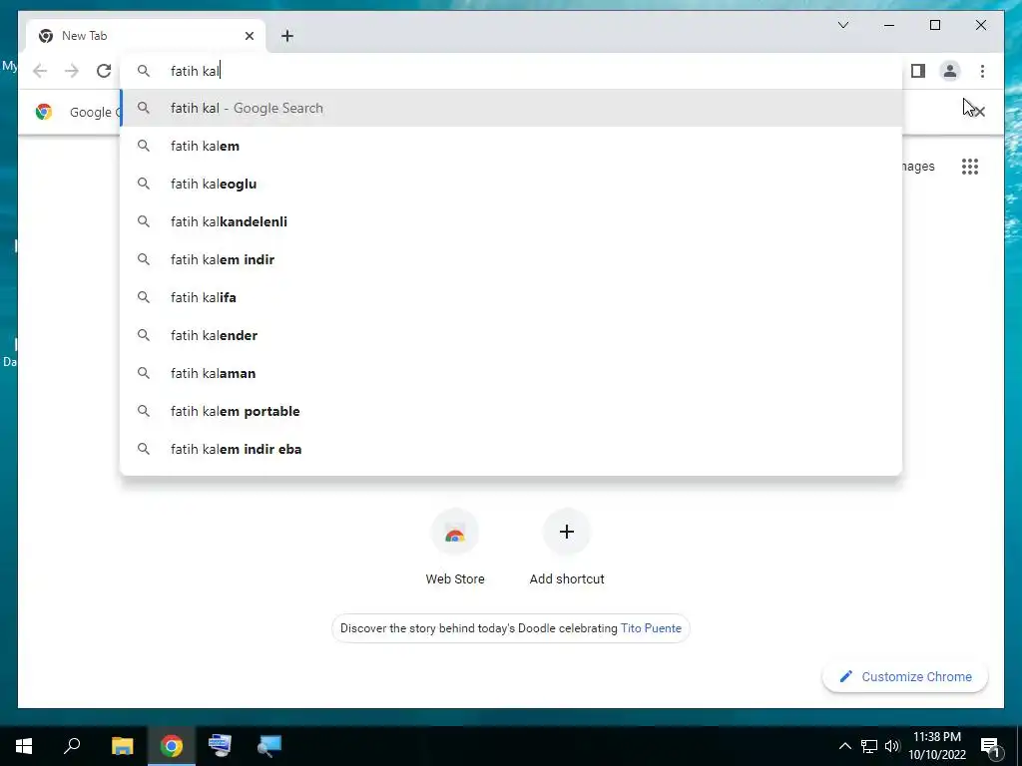
Task: Choose the 'fatih kalaman' suggestion
Action: [x=512, y=373]
